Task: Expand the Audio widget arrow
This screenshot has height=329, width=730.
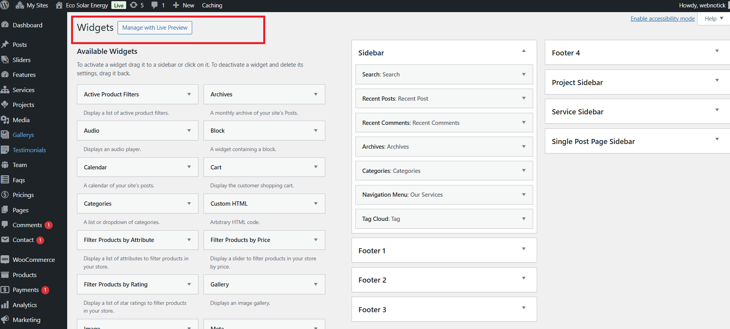Action: pos(189,130)
